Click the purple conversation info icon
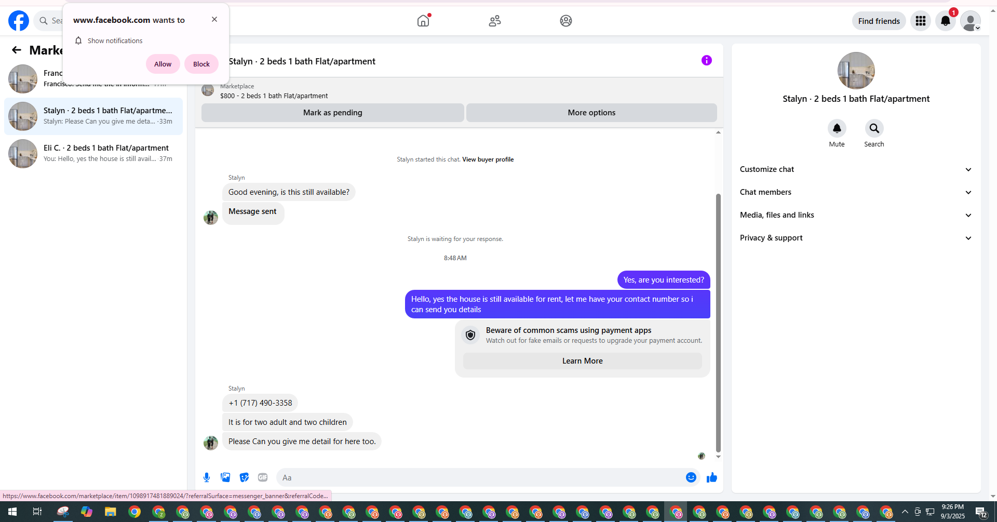Viewport: 997px width, 522px height. 707,60
